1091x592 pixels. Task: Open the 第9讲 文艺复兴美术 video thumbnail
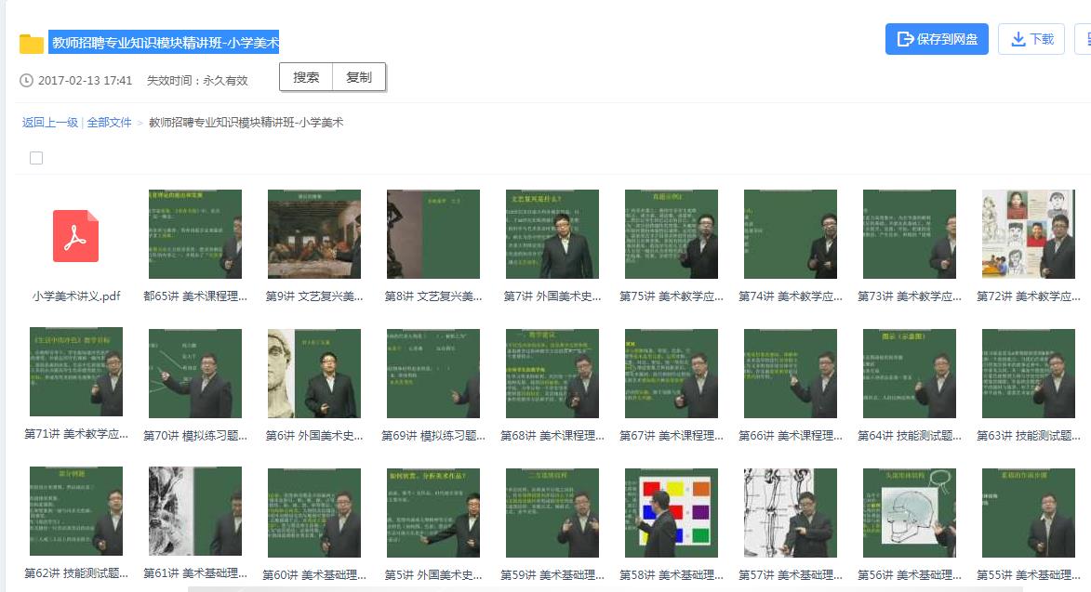coord(313,233)
